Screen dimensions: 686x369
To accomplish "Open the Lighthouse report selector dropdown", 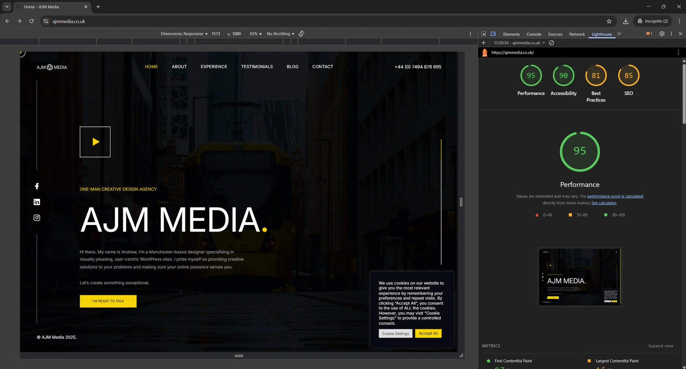I will (519, 43).
